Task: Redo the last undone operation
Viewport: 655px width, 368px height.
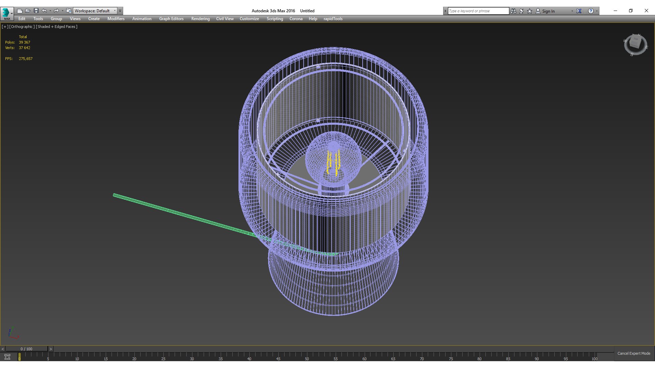Action: pyautogui.click(x=56, y=11)
